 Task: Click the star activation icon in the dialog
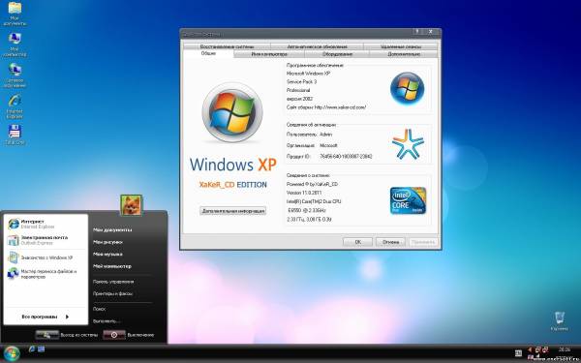[x=408, y=144]
